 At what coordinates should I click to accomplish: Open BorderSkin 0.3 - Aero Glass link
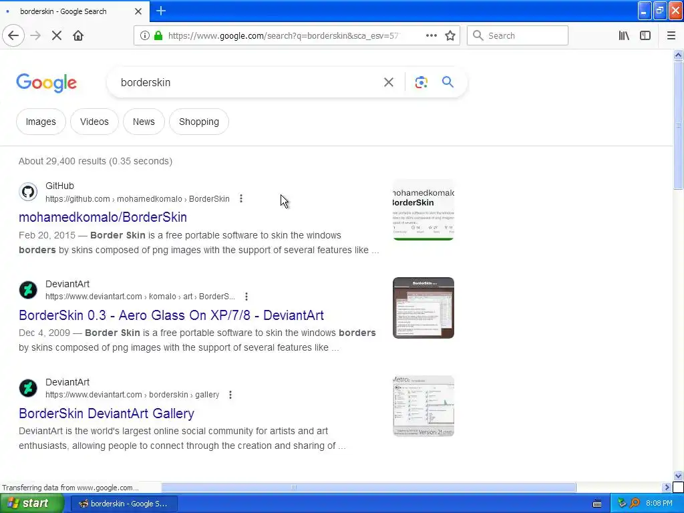[171, 315]
